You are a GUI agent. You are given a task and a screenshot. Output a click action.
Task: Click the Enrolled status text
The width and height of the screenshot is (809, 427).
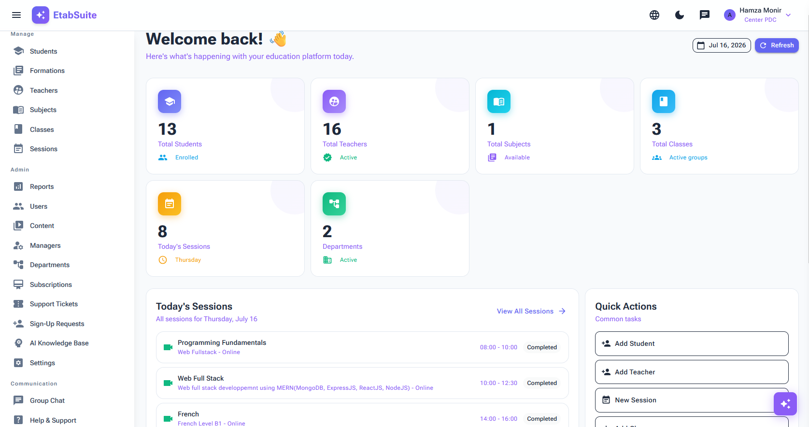186,157
